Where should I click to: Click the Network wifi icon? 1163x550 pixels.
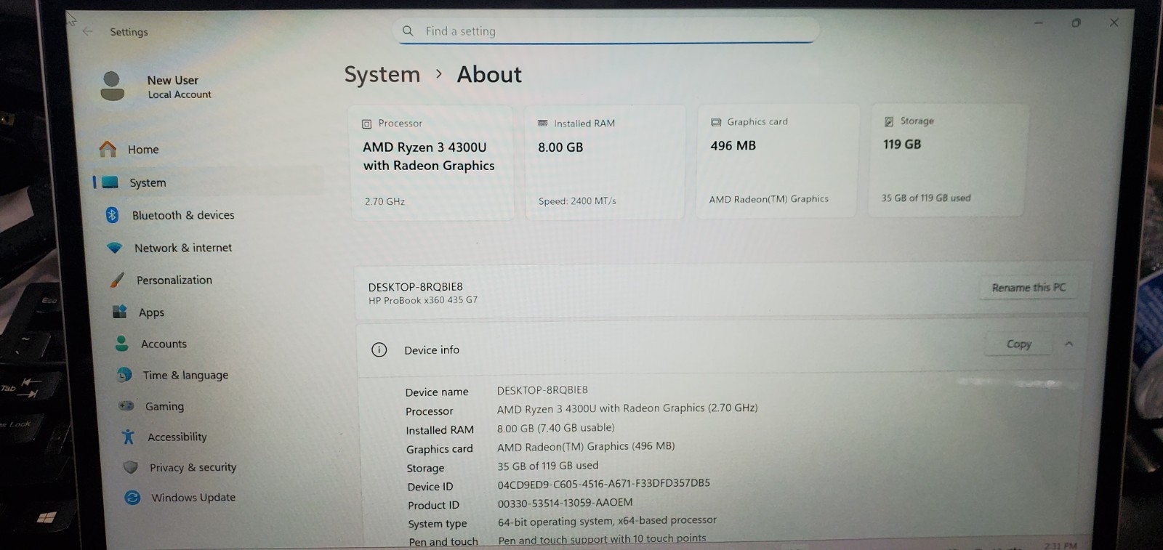115,248
